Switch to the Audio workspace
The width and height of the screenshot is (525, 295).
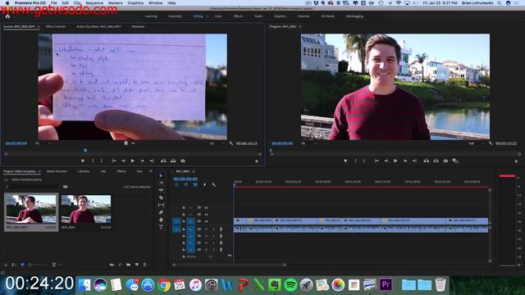tap(258, 16)
